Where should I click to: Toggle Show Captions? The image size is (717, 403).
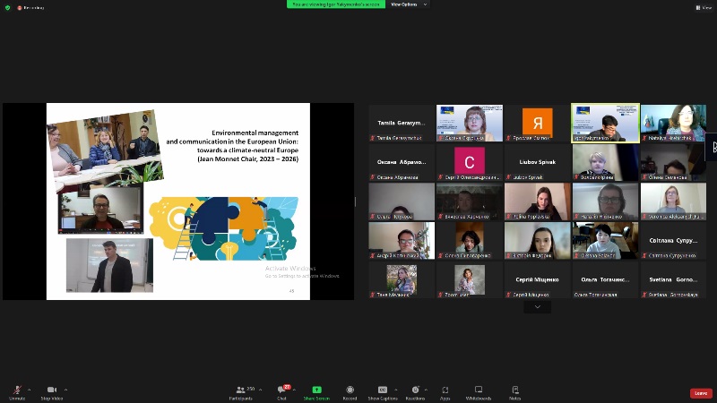coord(383,390)
